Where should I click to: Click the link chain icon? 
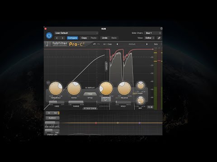pyautogui.click(x=159, y=38)
